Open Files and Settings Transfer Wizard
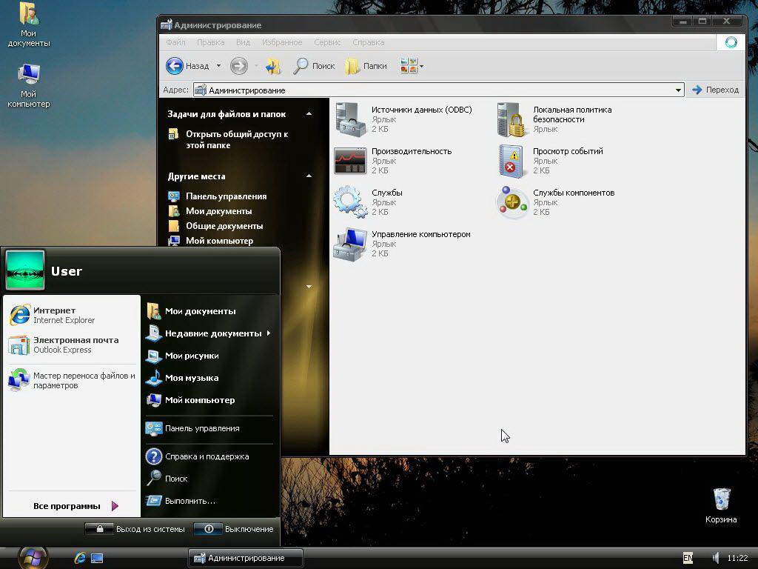The width and height of the screenshot is (758, 569). (x=72, y=380)
